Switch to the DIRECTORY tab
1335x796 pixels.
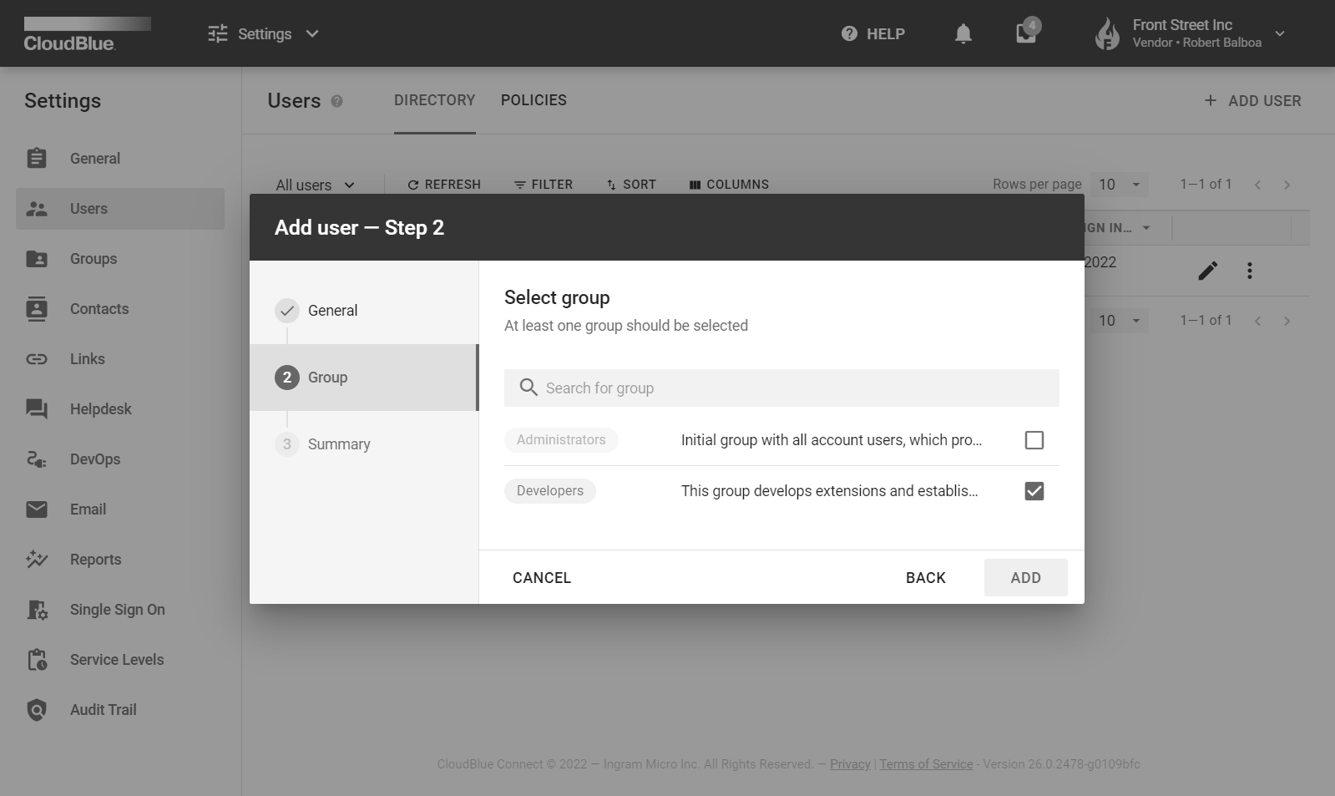435,100
